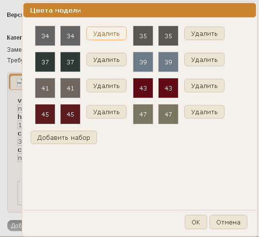Select the left swatch labeled 35
Image resolution: width=259 pixels, height=237 pixels.
[x=143, y=36]
